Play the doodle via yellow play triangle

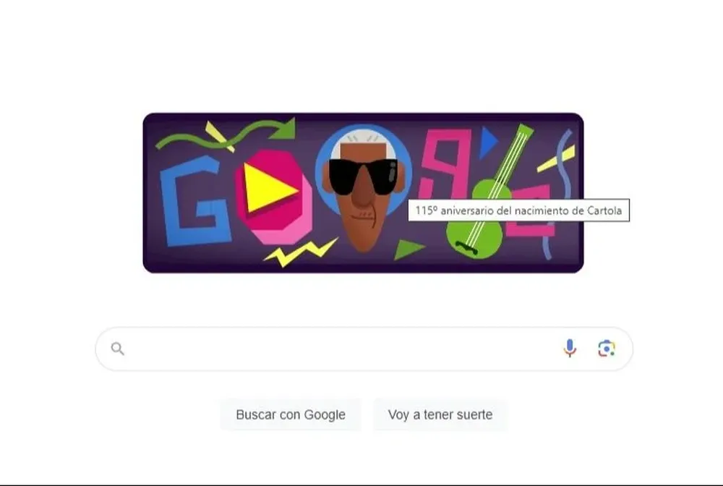pyautogui.click(x=268, y=188)
